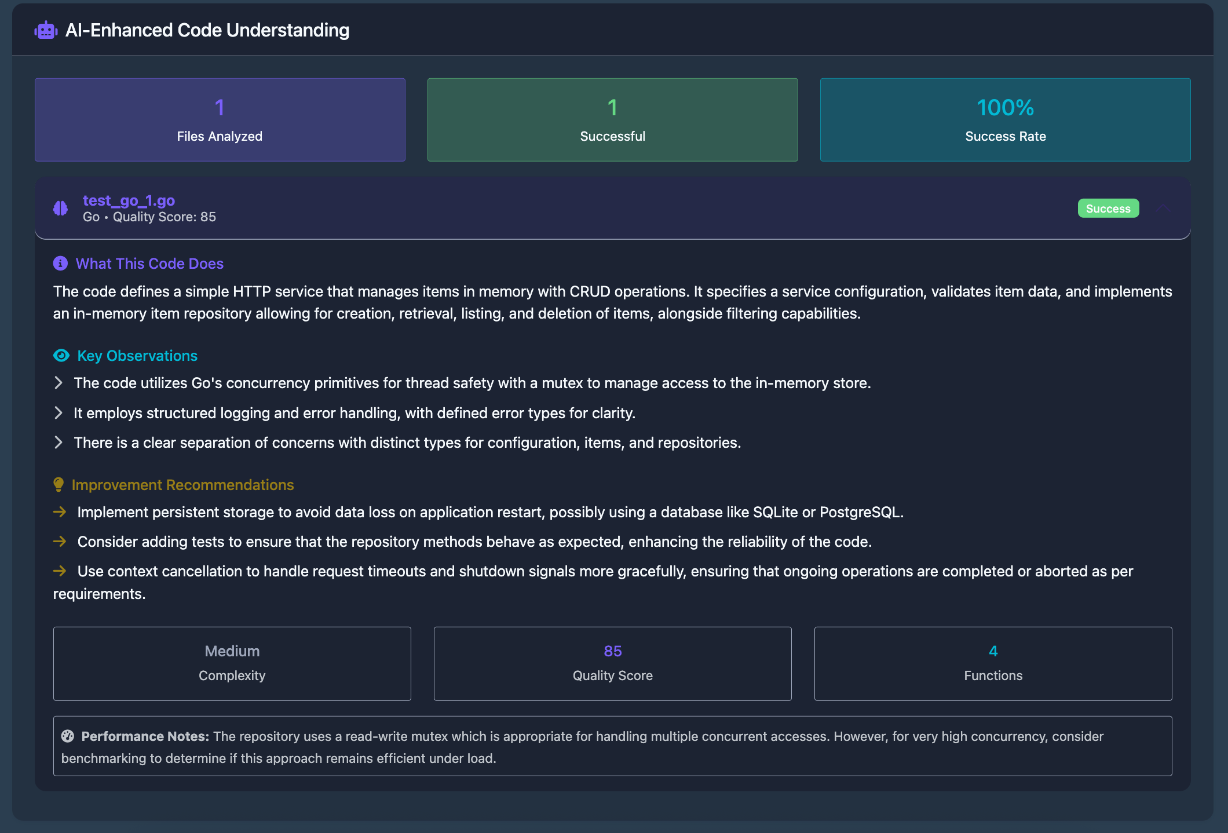
Task: Click the yellow arrow beside the persistent storage recommendation
Action: pos(60,512)
